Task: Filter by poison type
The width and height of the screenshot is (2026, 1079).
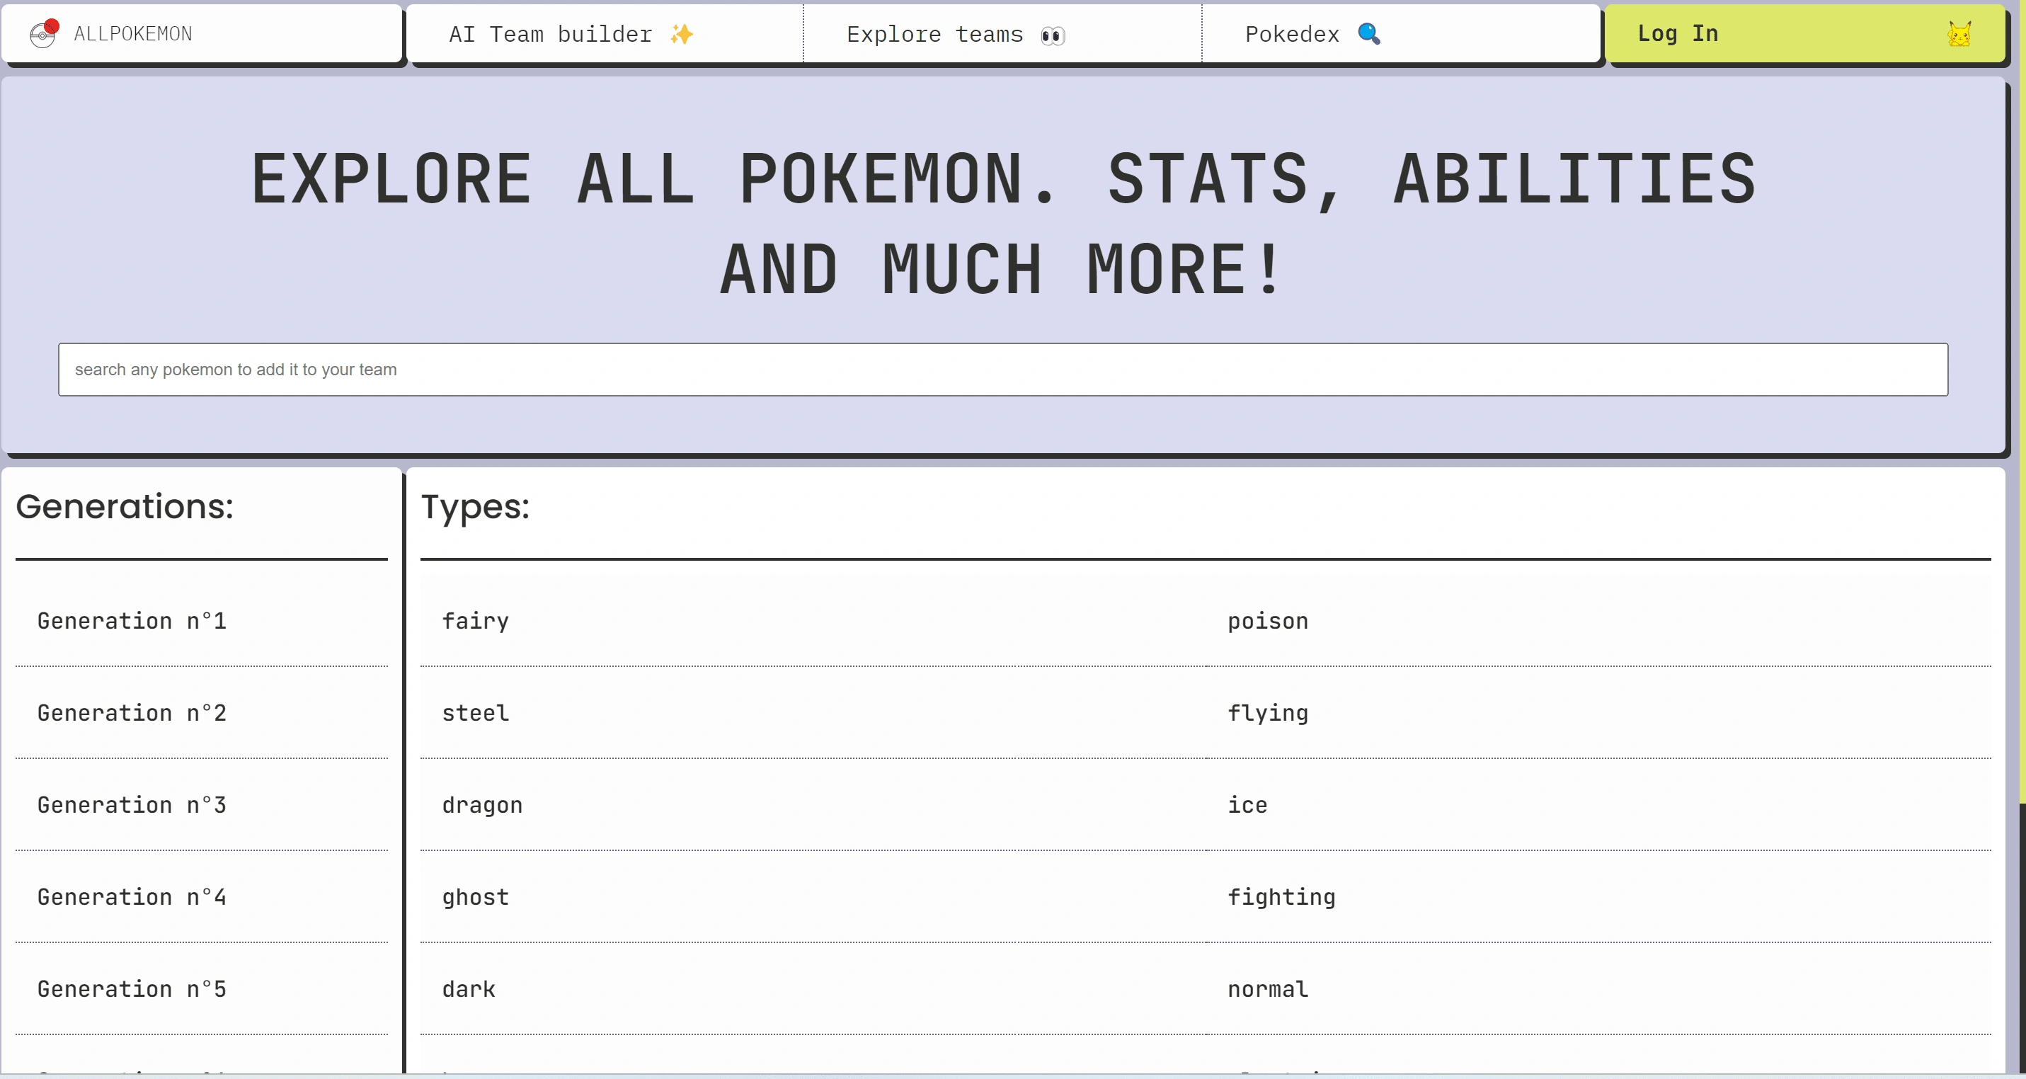Action: 1598,622
